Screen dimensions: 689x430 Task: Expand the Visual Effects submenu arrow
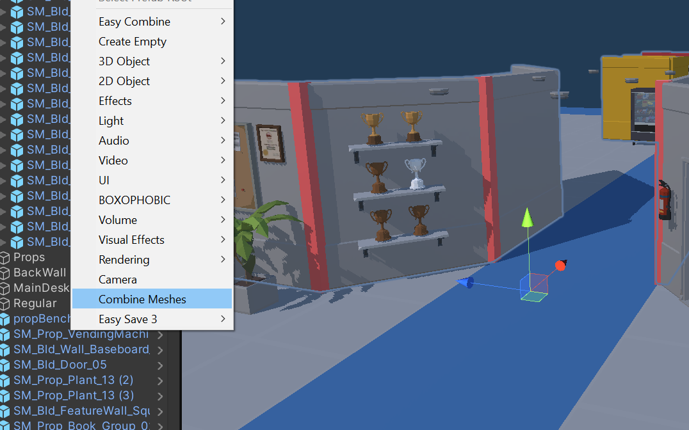pyautogui.click(x=223, y=239)
